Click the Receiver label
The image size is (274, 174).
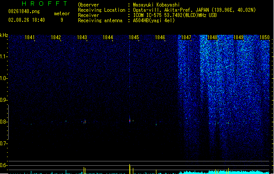[88, 15]
